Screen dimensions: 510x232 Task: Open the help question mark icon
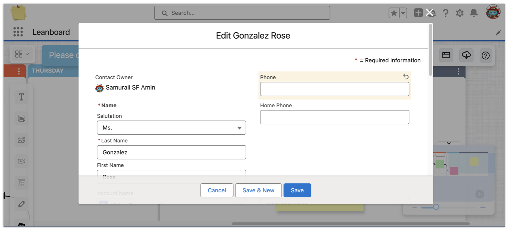click(x=446, y=13)
